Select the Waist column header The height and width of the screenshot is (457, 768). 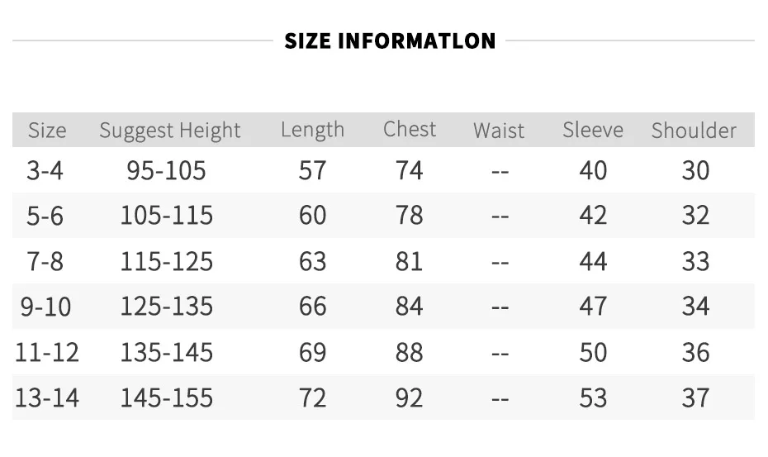[499, 131]
